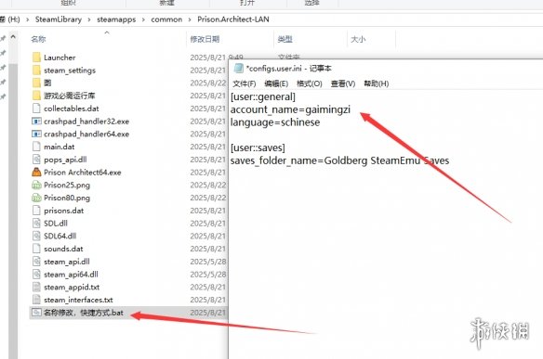This screenshot has height=359, width=543.
Task: Select the crashpad_handler32.exe icon
Action: coord(36,122)
